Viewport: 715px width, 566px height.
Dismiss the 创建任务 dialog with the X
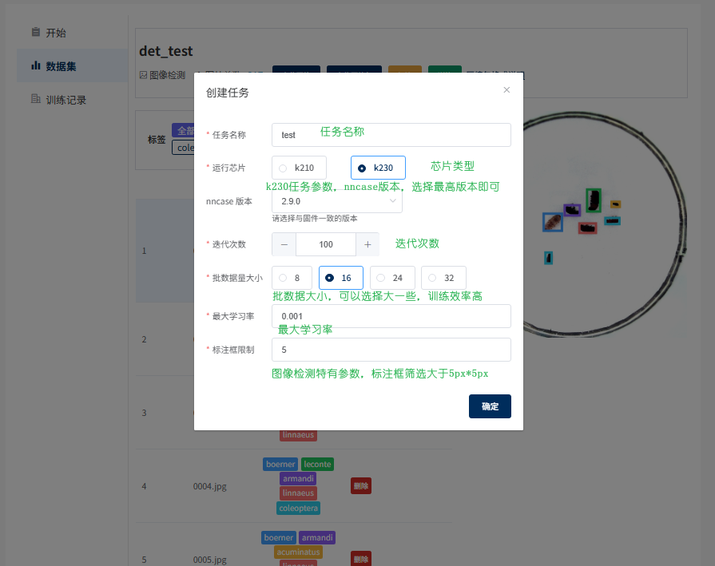click(506, 90)
